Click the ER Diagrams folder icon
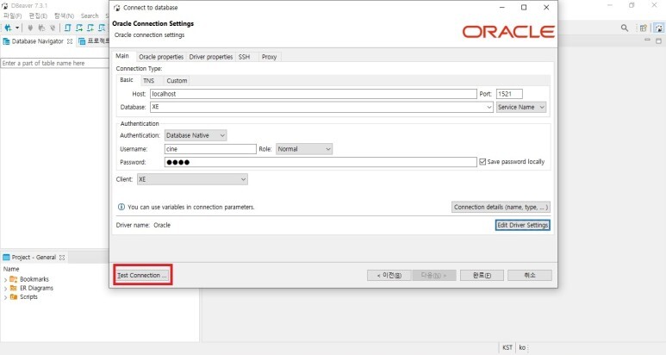 [14, 288]
